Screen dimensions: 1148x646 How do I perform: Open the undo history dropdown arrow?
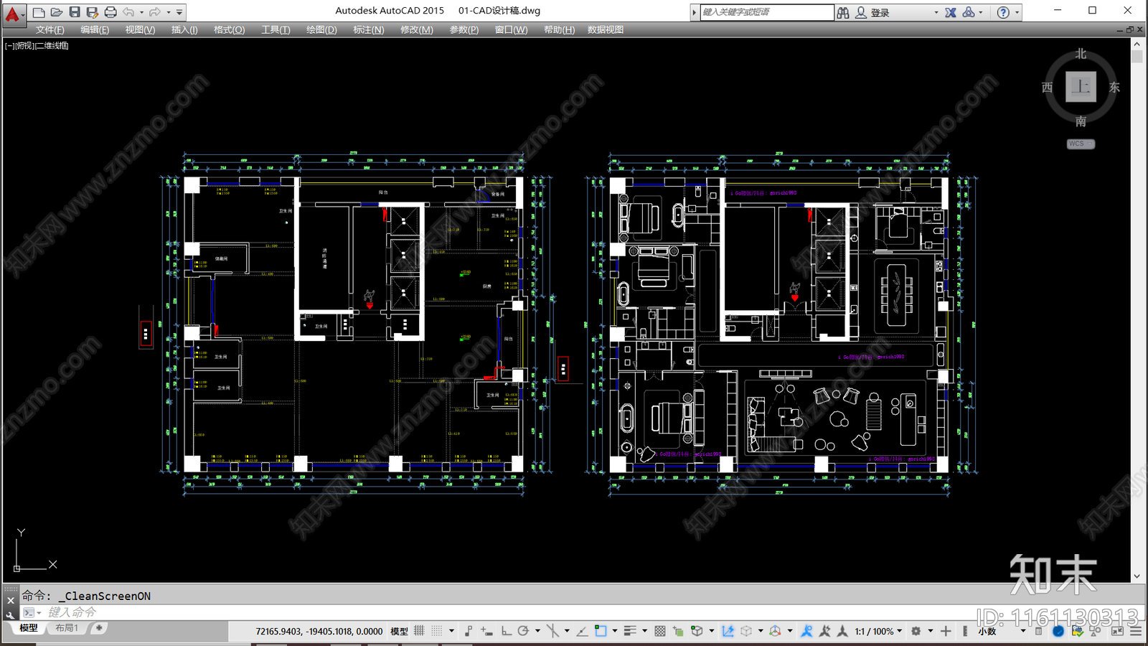point(141,12)
